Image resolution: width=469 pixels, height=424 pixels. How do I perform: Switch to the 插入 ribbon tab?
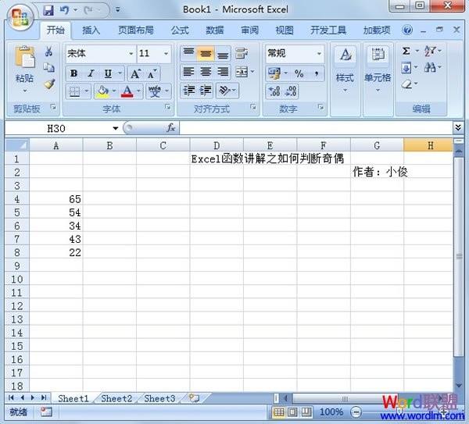[x=91, y=30]
